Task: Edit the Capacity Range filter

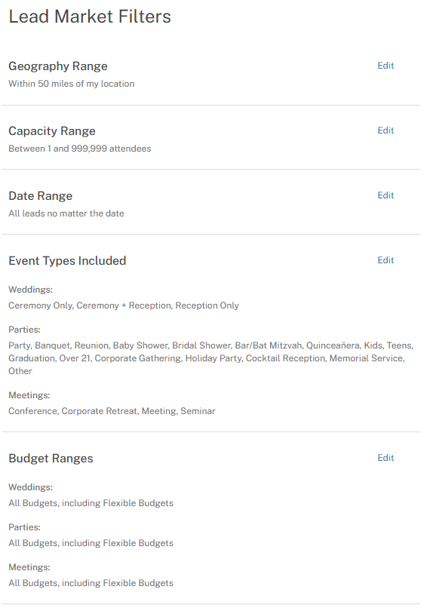Action: (385, 130)
